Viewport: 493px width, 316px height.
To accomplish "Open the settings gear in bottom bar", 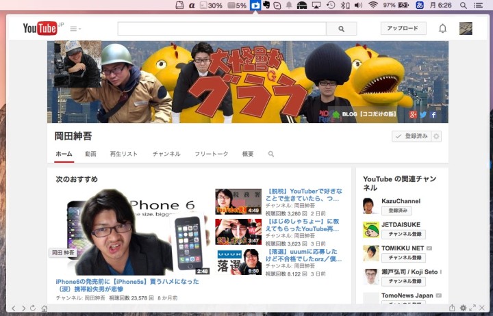I will [x=463, y=308].
